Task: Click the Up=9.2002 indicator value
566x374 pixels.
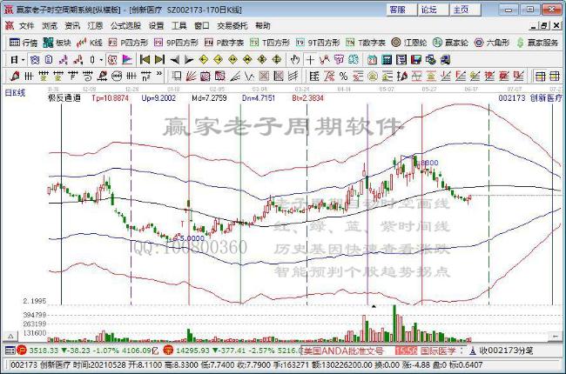Action: point(158,97)
